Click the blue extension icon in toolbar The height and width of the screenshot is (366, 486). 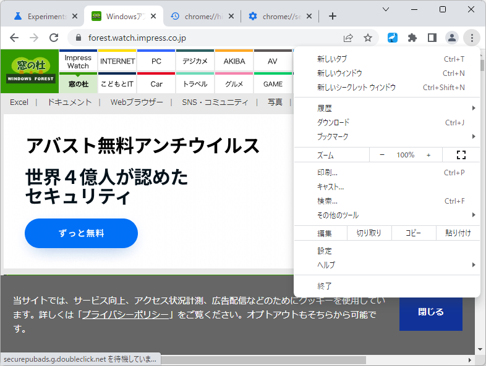click(393, 38)
